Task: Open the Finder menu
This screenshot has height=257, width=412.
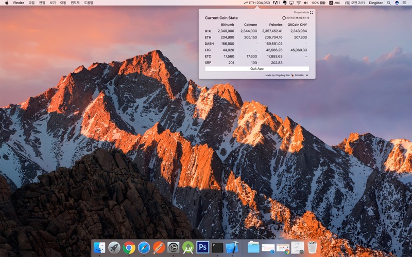Action: click(x=19, y=3)
